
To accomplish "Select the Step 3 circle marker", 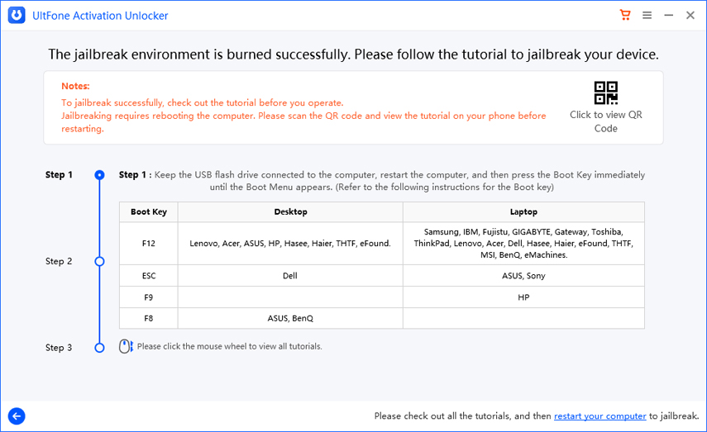I will tap(99, 348).
